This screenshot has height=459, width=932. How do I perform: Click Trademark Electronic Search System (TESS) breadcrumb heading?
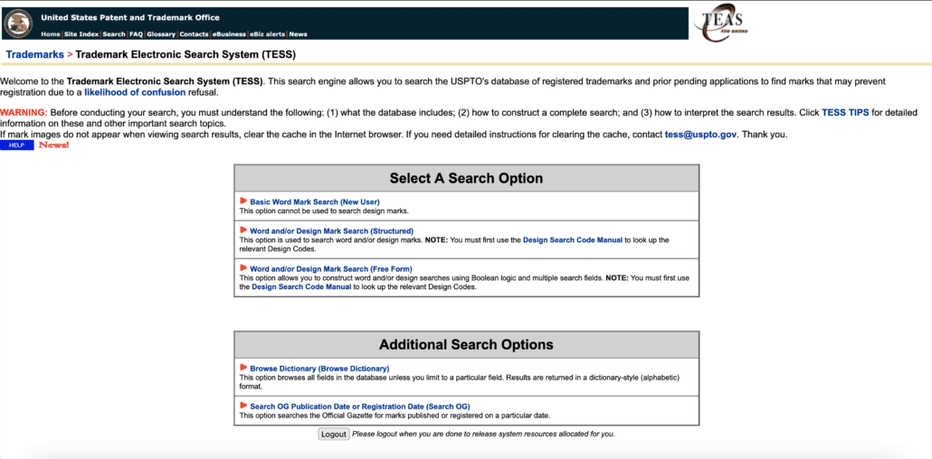click(x=185, y=54)
